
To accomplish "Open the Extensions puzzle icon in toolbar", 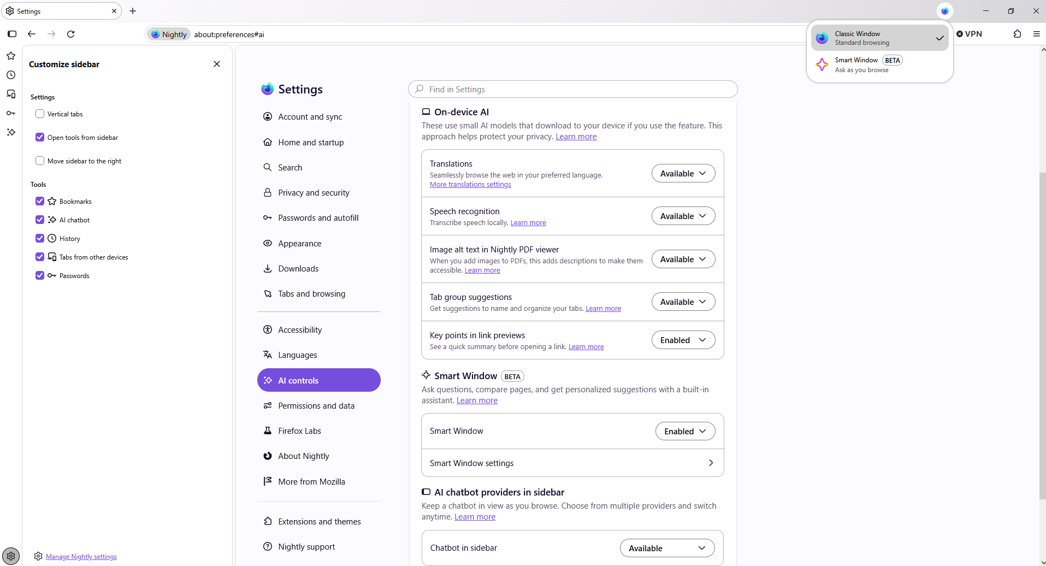I will 1017,34.
